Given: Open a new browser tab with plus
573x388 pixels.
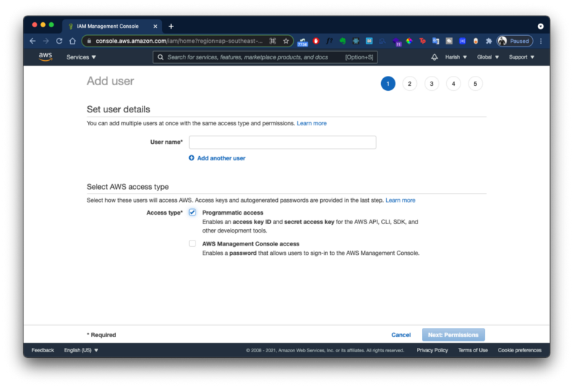Looking at the screenshot, I should [x=171, y=26].
